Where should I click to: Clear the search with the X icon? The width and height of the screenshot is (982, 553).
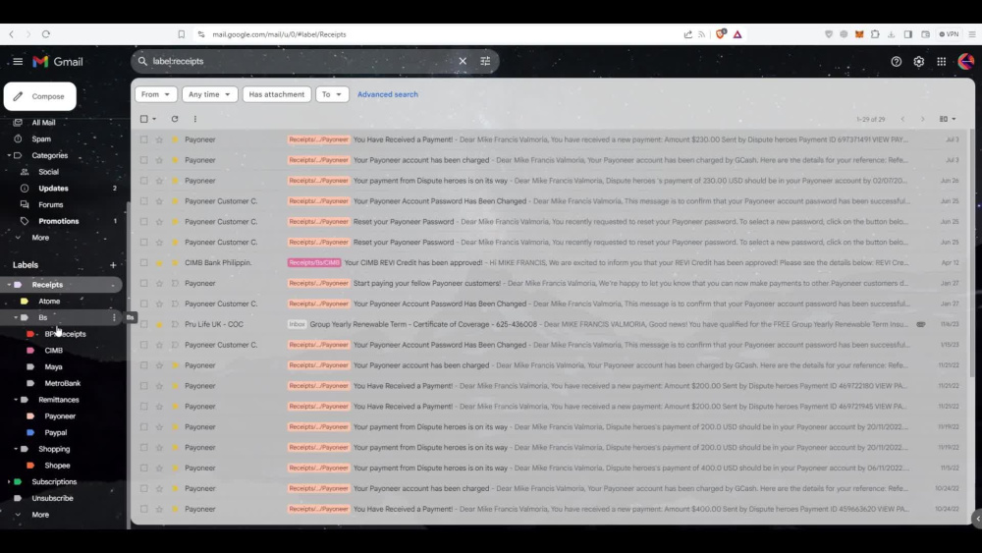click(x=463, y=61)
